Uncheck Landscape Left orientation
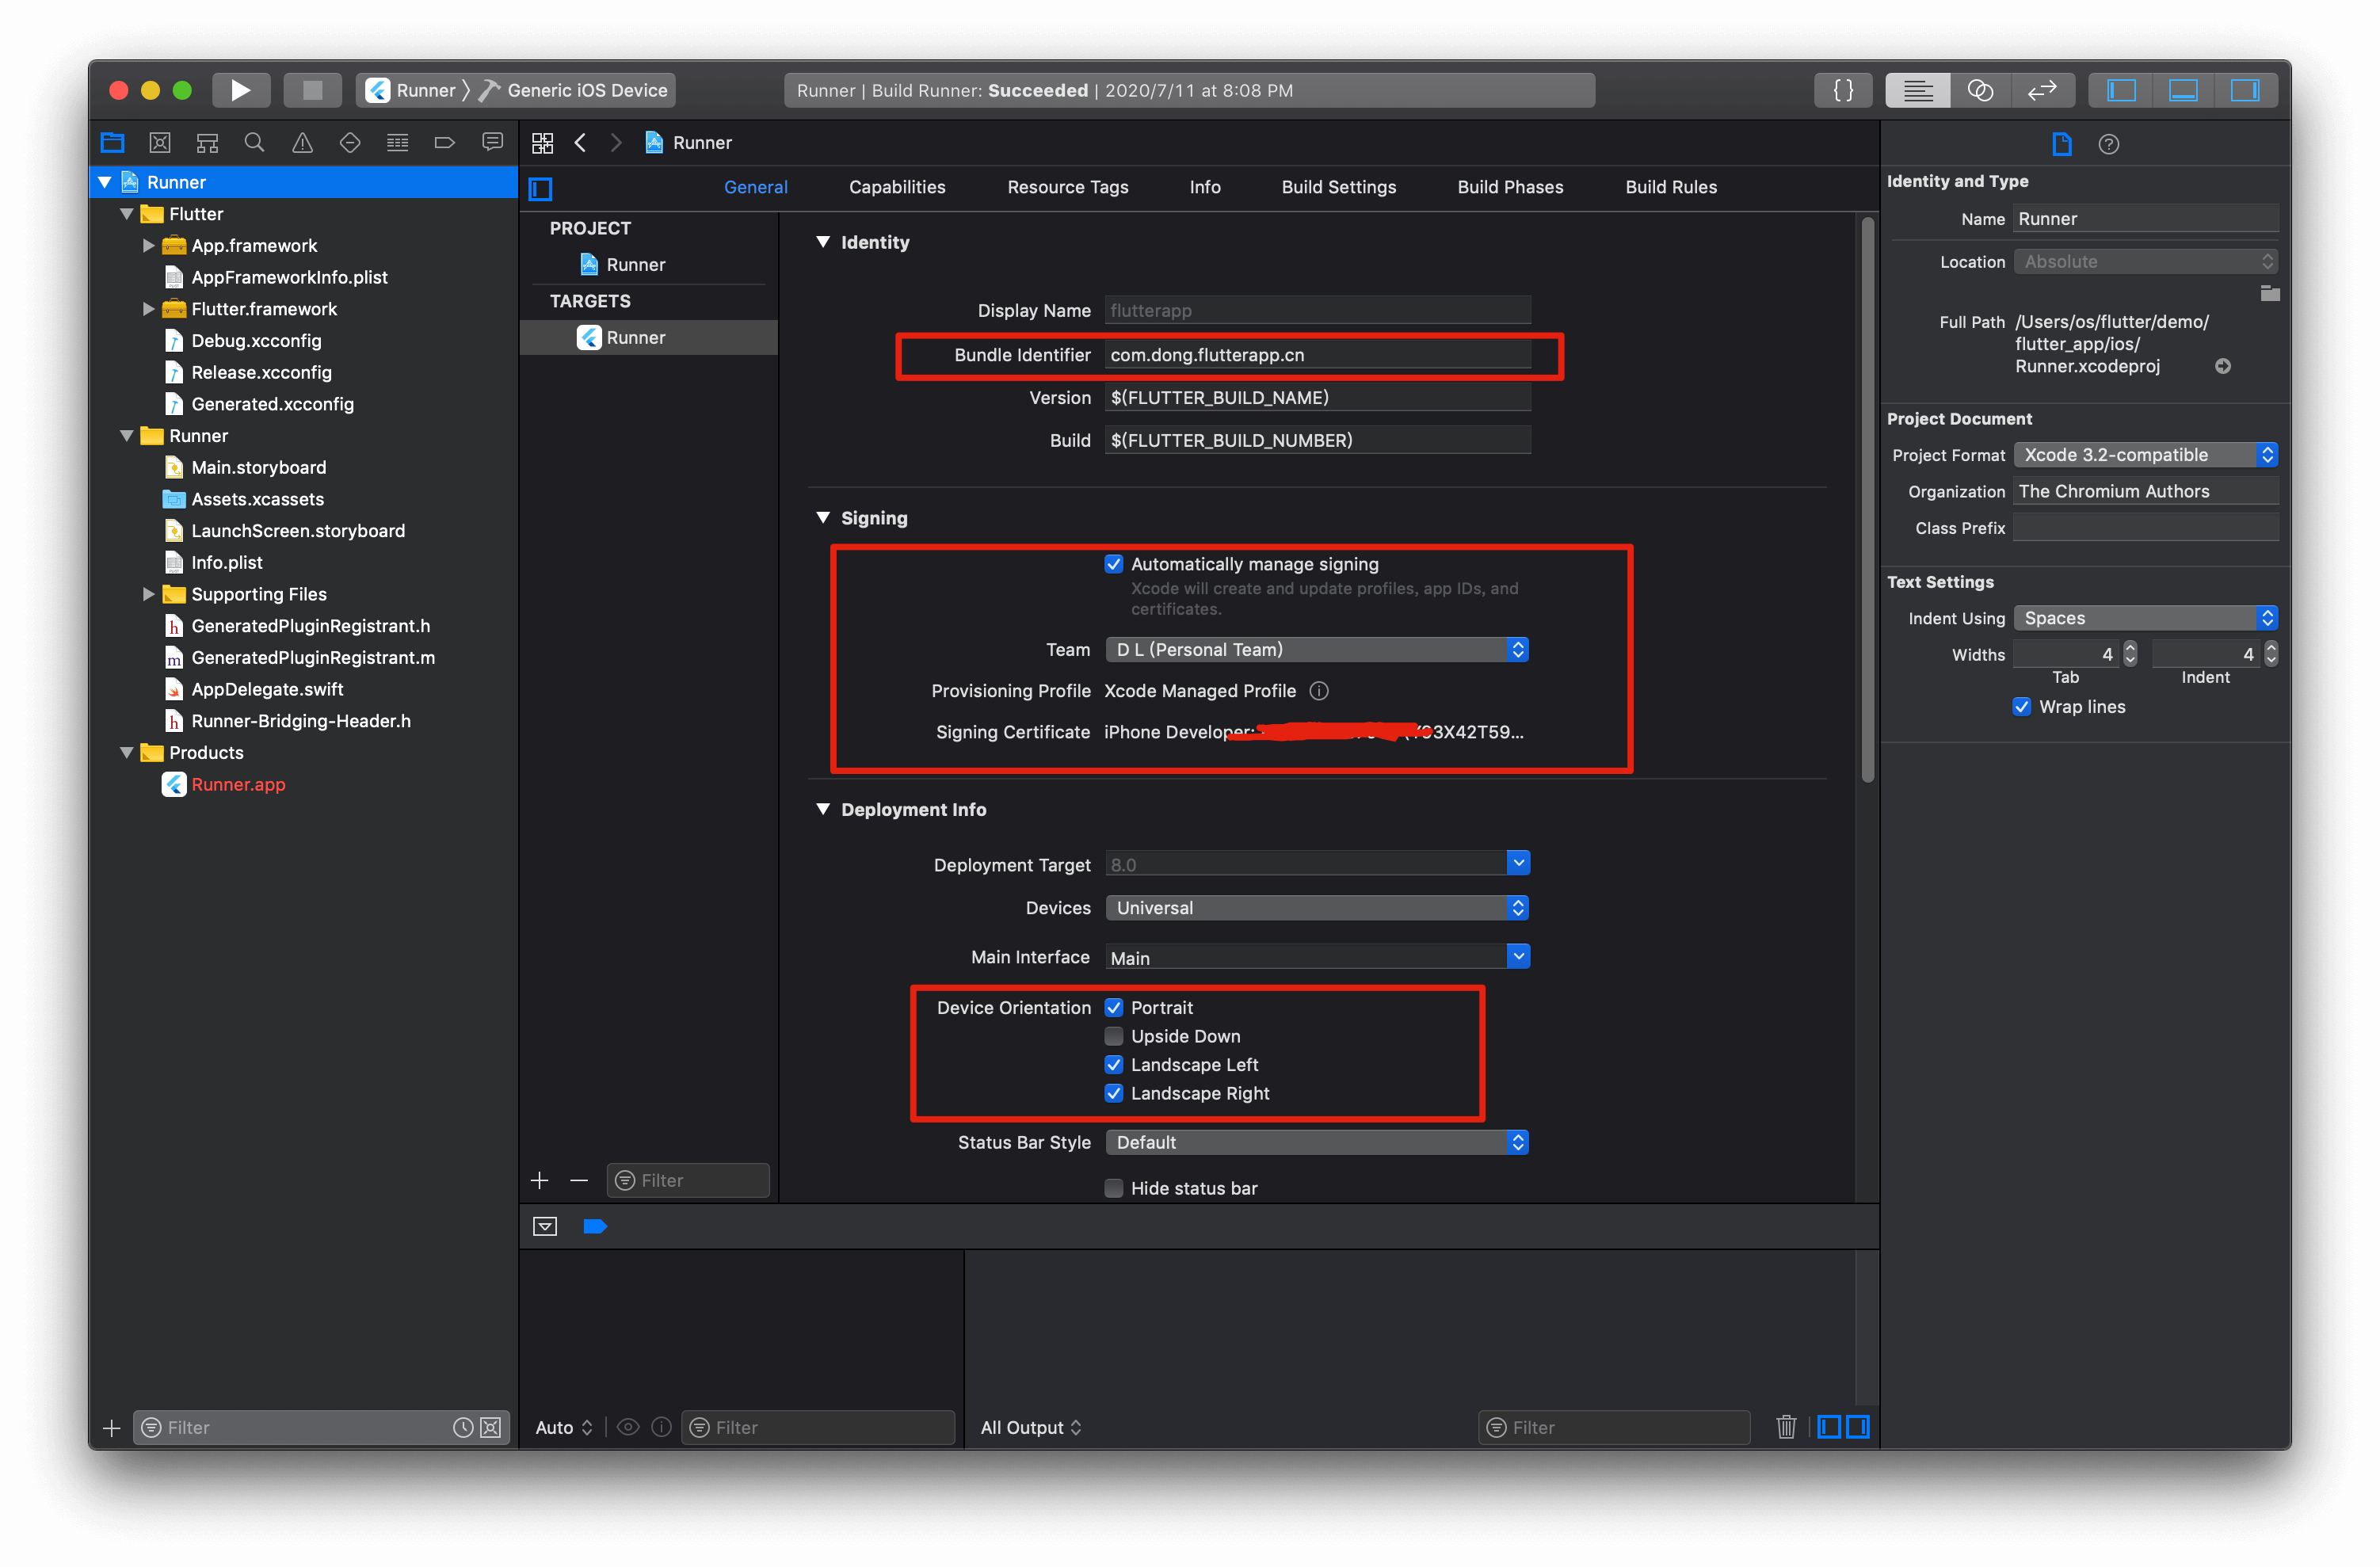This screenshot has width=2380, height=1567. 1113,1064
